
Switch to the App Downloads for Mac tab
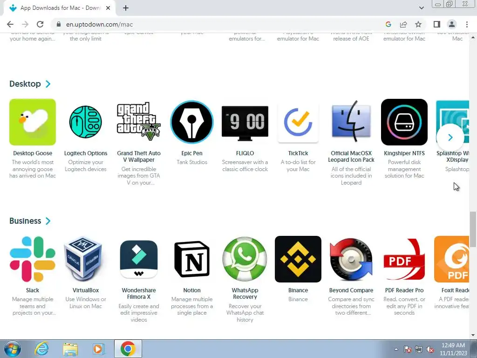tap(60, 8)
